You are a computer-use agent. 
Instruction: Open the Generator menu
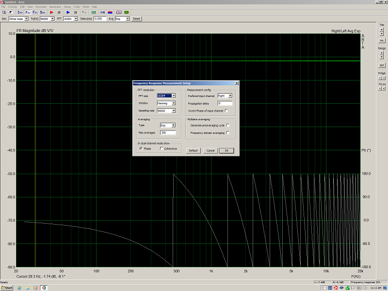(55, 7)
